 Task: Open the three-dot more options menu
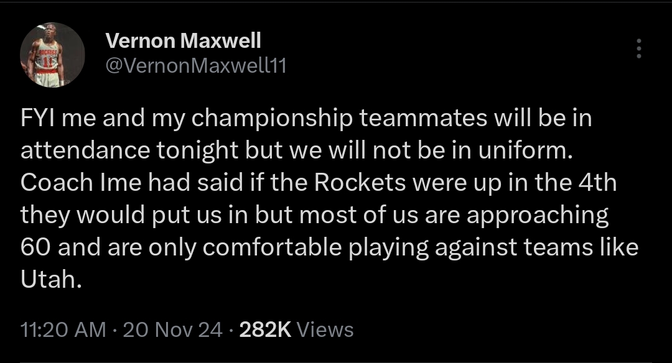coord(638,48)
